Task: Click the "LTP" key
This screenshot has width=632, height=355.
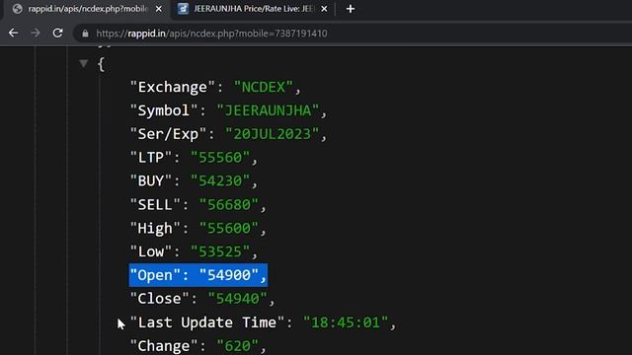Action: 151,158
